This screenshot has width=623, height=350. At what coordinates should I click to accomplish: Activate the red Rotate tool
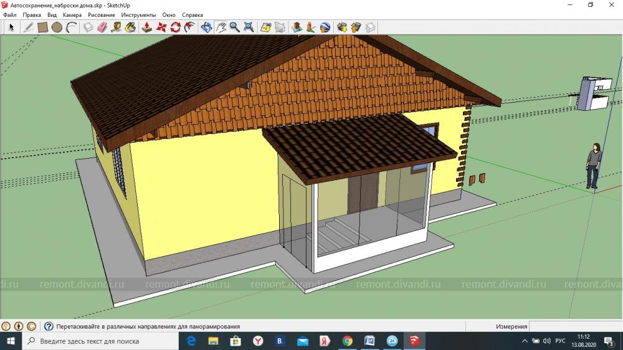click(176, 27)
